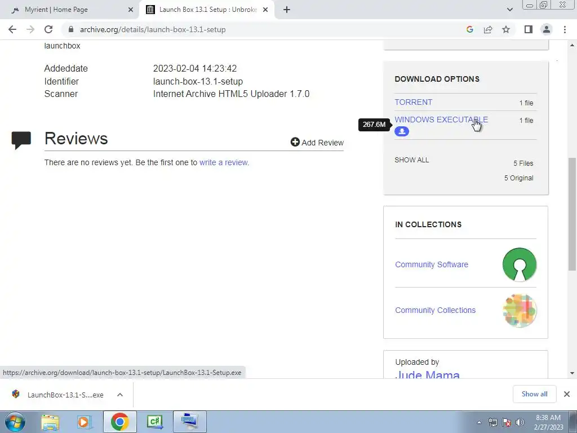The height and width of the screenshot is (433, 577).
Task: Click the Google icon in address bar
Action: [469, 29]
